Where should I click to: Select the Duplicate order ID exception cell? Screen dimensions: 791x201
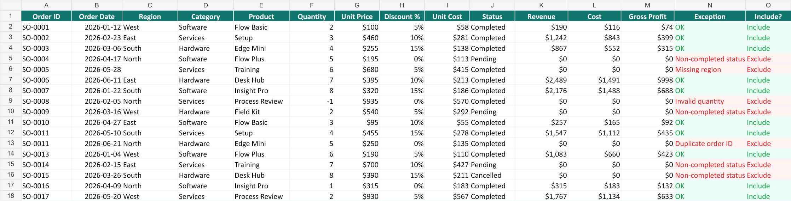click(x=710, y=143)
